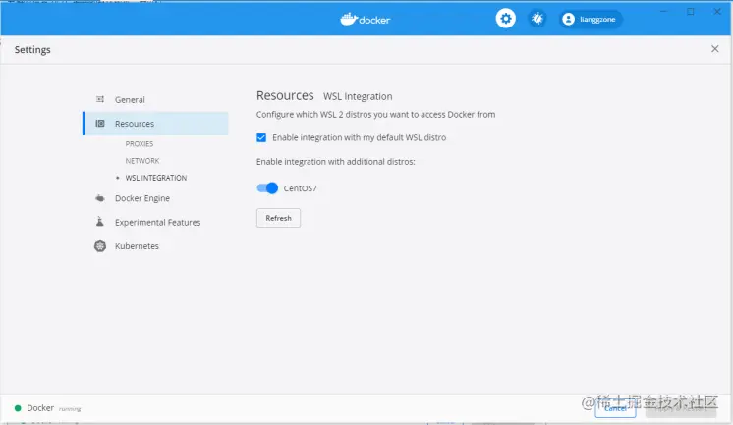Viewport: 733px width, 425px height.
Task: Click the Experimental Features flask icon
Action: (100, 222)
